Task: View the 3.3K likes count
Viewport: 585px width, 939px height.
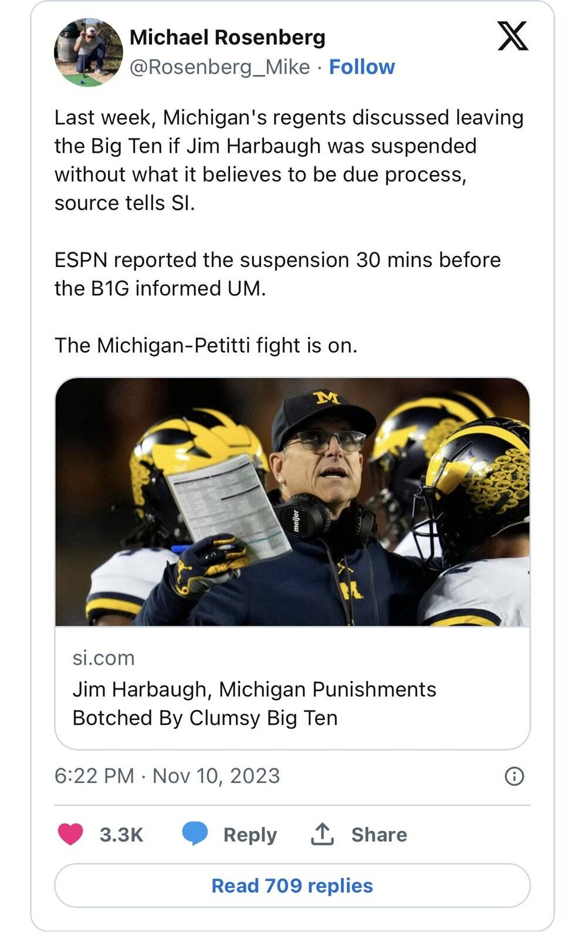Action: 121,835
